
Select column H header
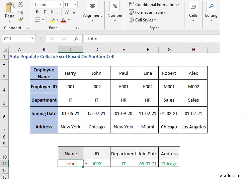pos(193,50)
